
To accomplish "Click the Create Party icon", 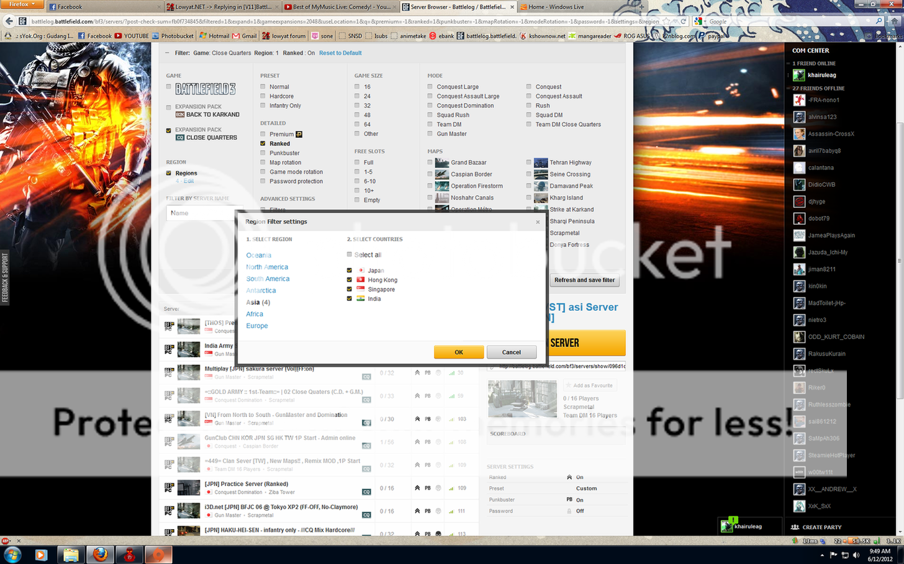I will coord(795,527).
